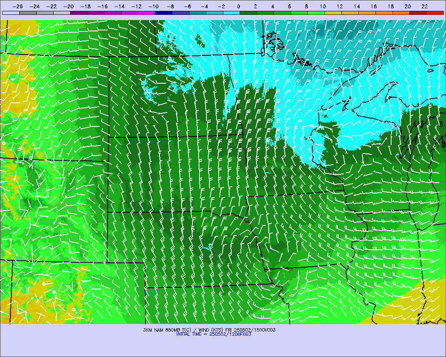Viewport: 446px width, 357px height.
Task: Select the 22 legend label
Action: tap(425, 6)
